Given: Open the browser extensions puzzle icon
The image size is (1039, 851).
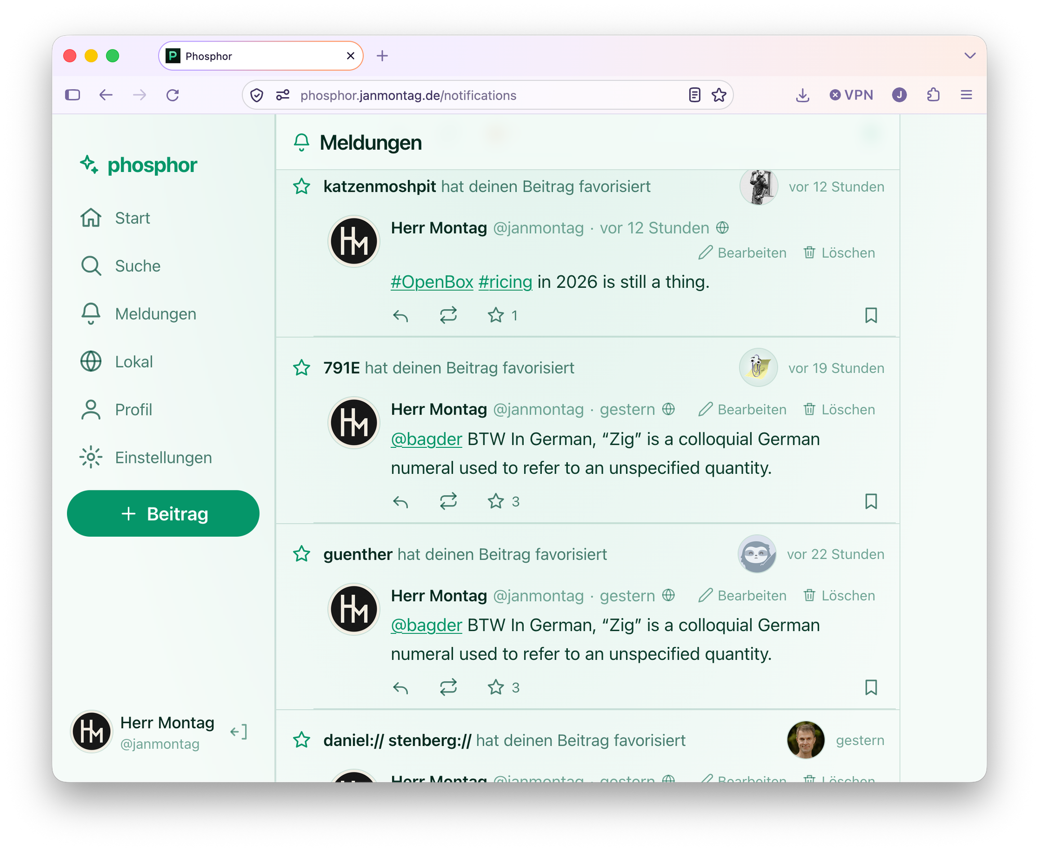Looking at the screenshot, I should click(933, 95).
